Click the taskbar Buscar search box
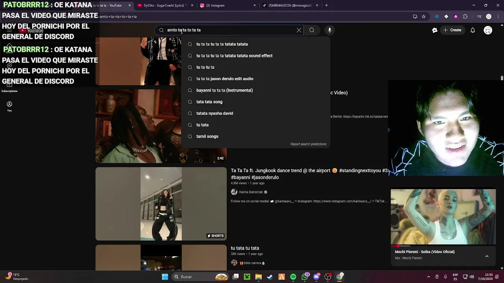 point(201,277)
